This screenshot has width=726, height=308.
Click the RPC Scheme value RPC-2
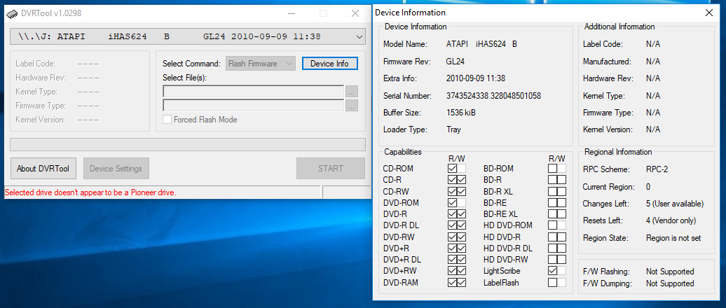(657, 169)
